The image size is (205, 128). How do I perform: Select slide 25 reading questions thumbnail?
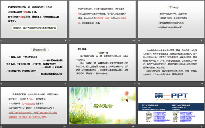pyautogui.click(x=34, y=106)
